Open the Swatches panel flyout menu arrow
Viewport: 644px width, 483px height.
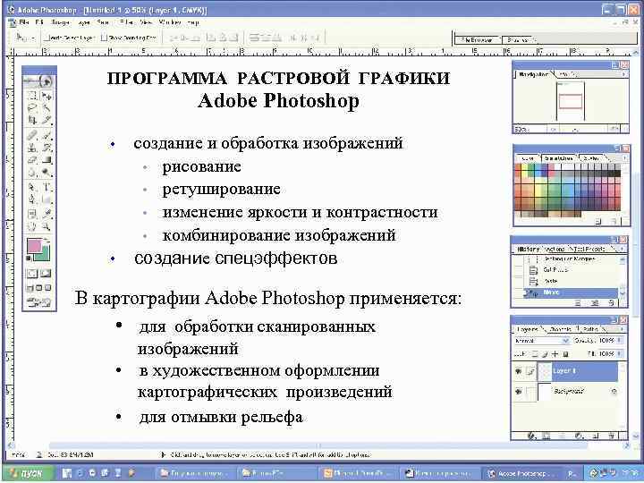point(624,157)
